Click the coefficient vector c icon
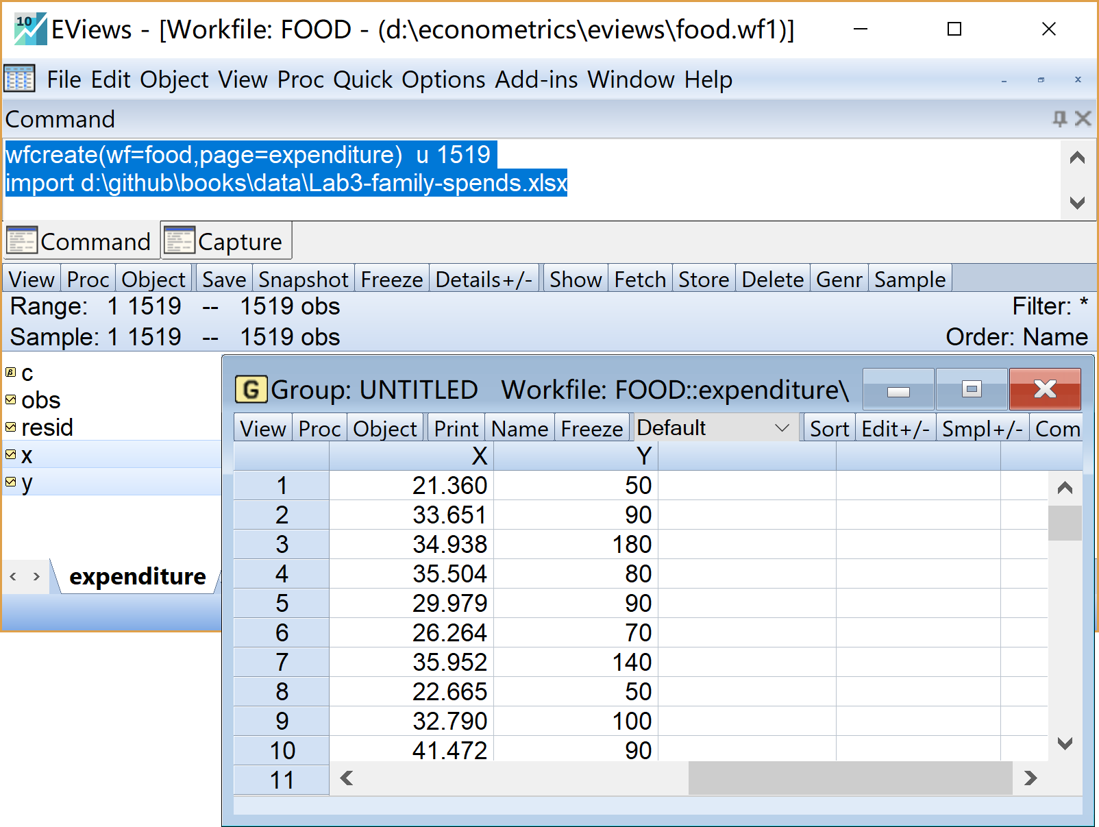 [10, 372]
